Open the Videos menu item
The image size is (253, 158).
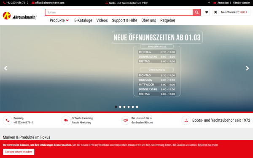pos(102,20)
